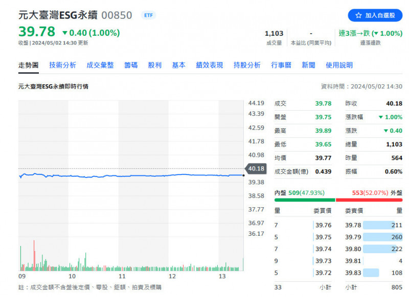Click ask price 39.81 in order book
Image resolution: width=409 pixels, height=297 pixels.
[x=353, y=261]
